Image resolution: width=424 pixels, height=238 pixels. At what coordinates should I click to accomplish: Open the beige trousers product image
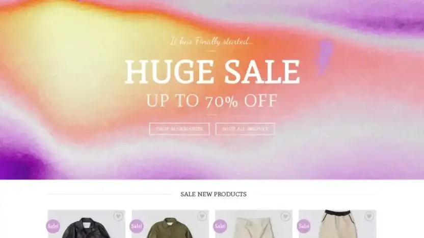254,228
